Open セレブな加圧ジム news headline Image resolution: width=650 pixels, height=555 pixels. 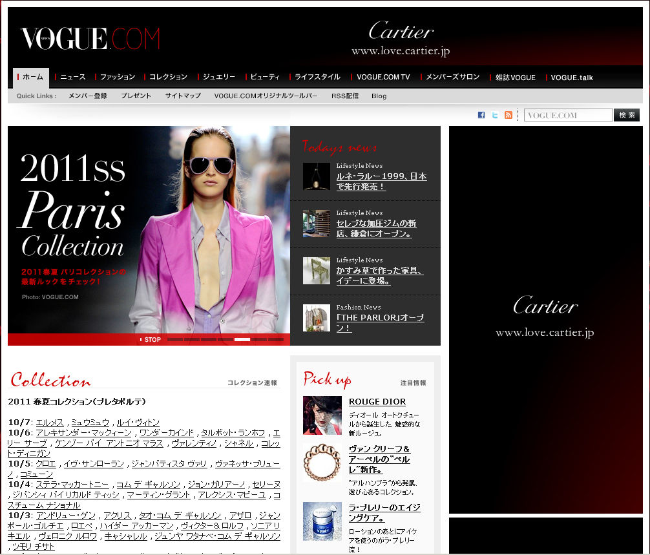[376, 228]
